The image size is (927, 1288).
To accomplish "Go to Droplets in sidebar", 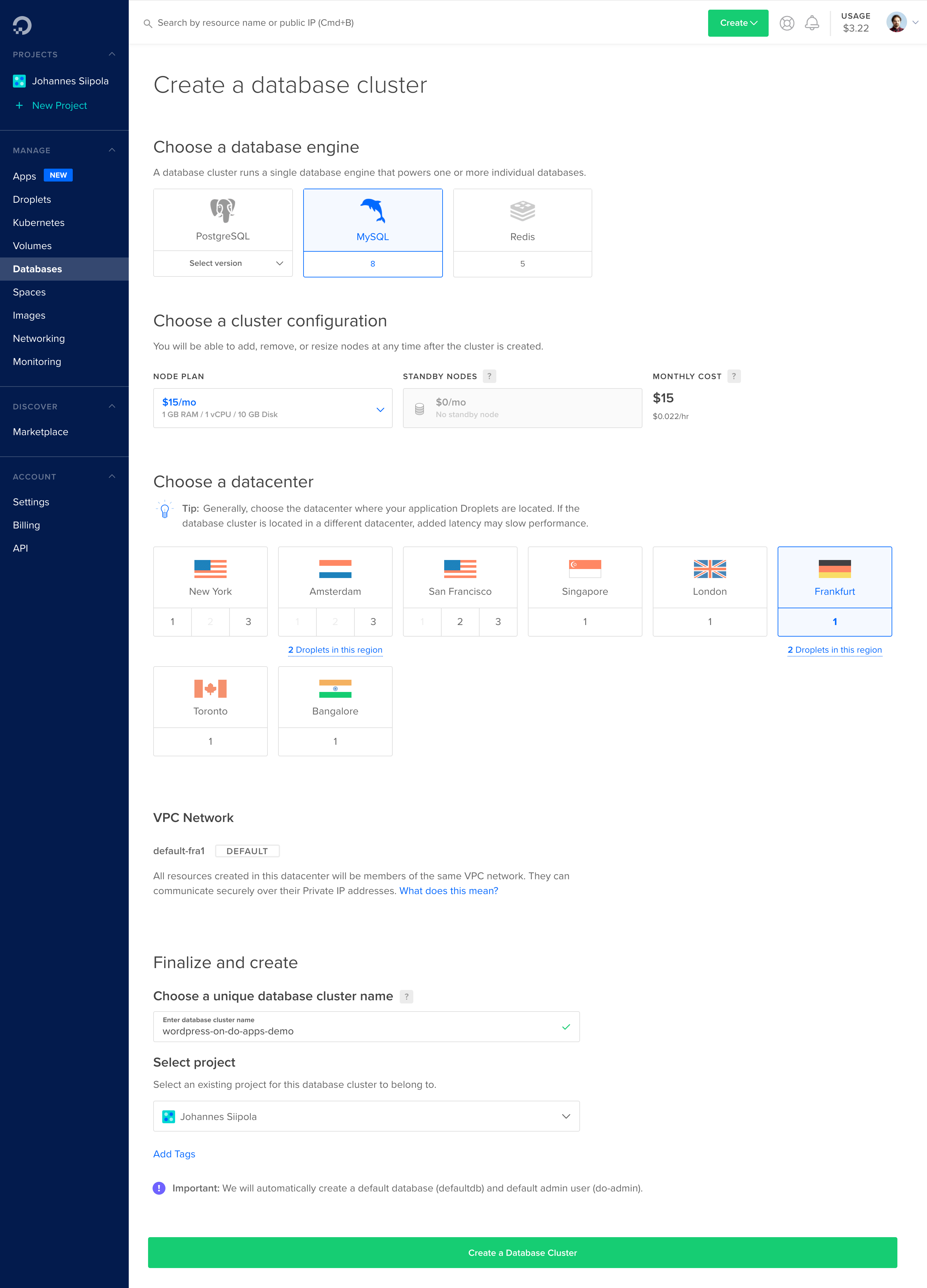I will click(x=32, y=199).
